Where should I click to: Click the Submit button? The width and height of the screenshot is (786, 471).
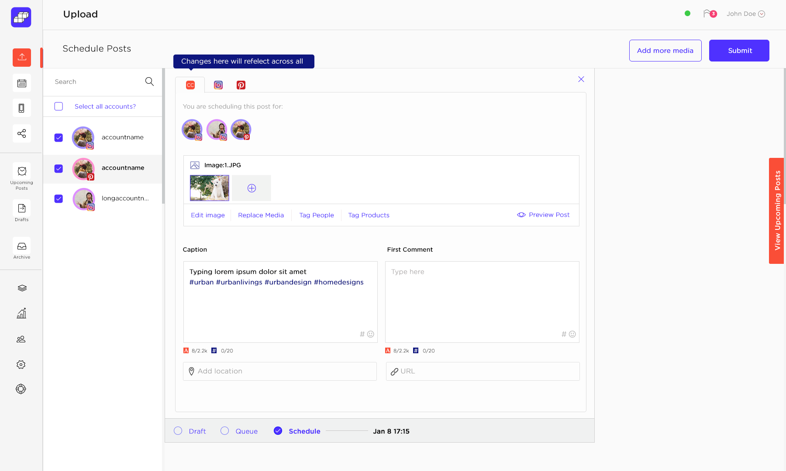pos(739,51)
